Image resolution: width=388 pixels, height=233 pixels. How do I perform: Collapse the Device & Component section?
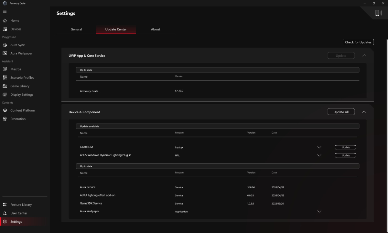coord(364,112)
